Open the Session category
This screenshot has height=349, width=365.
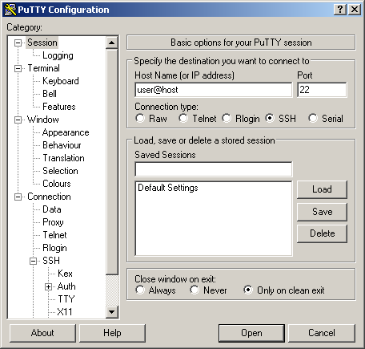click(42, 43)
